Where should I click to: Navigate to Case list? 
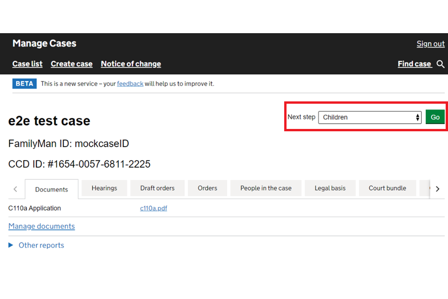tap(27, 64)
